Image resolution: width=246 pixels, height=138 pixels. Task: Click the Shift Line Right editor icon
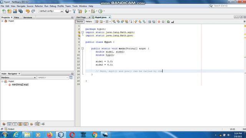point(154,21)
